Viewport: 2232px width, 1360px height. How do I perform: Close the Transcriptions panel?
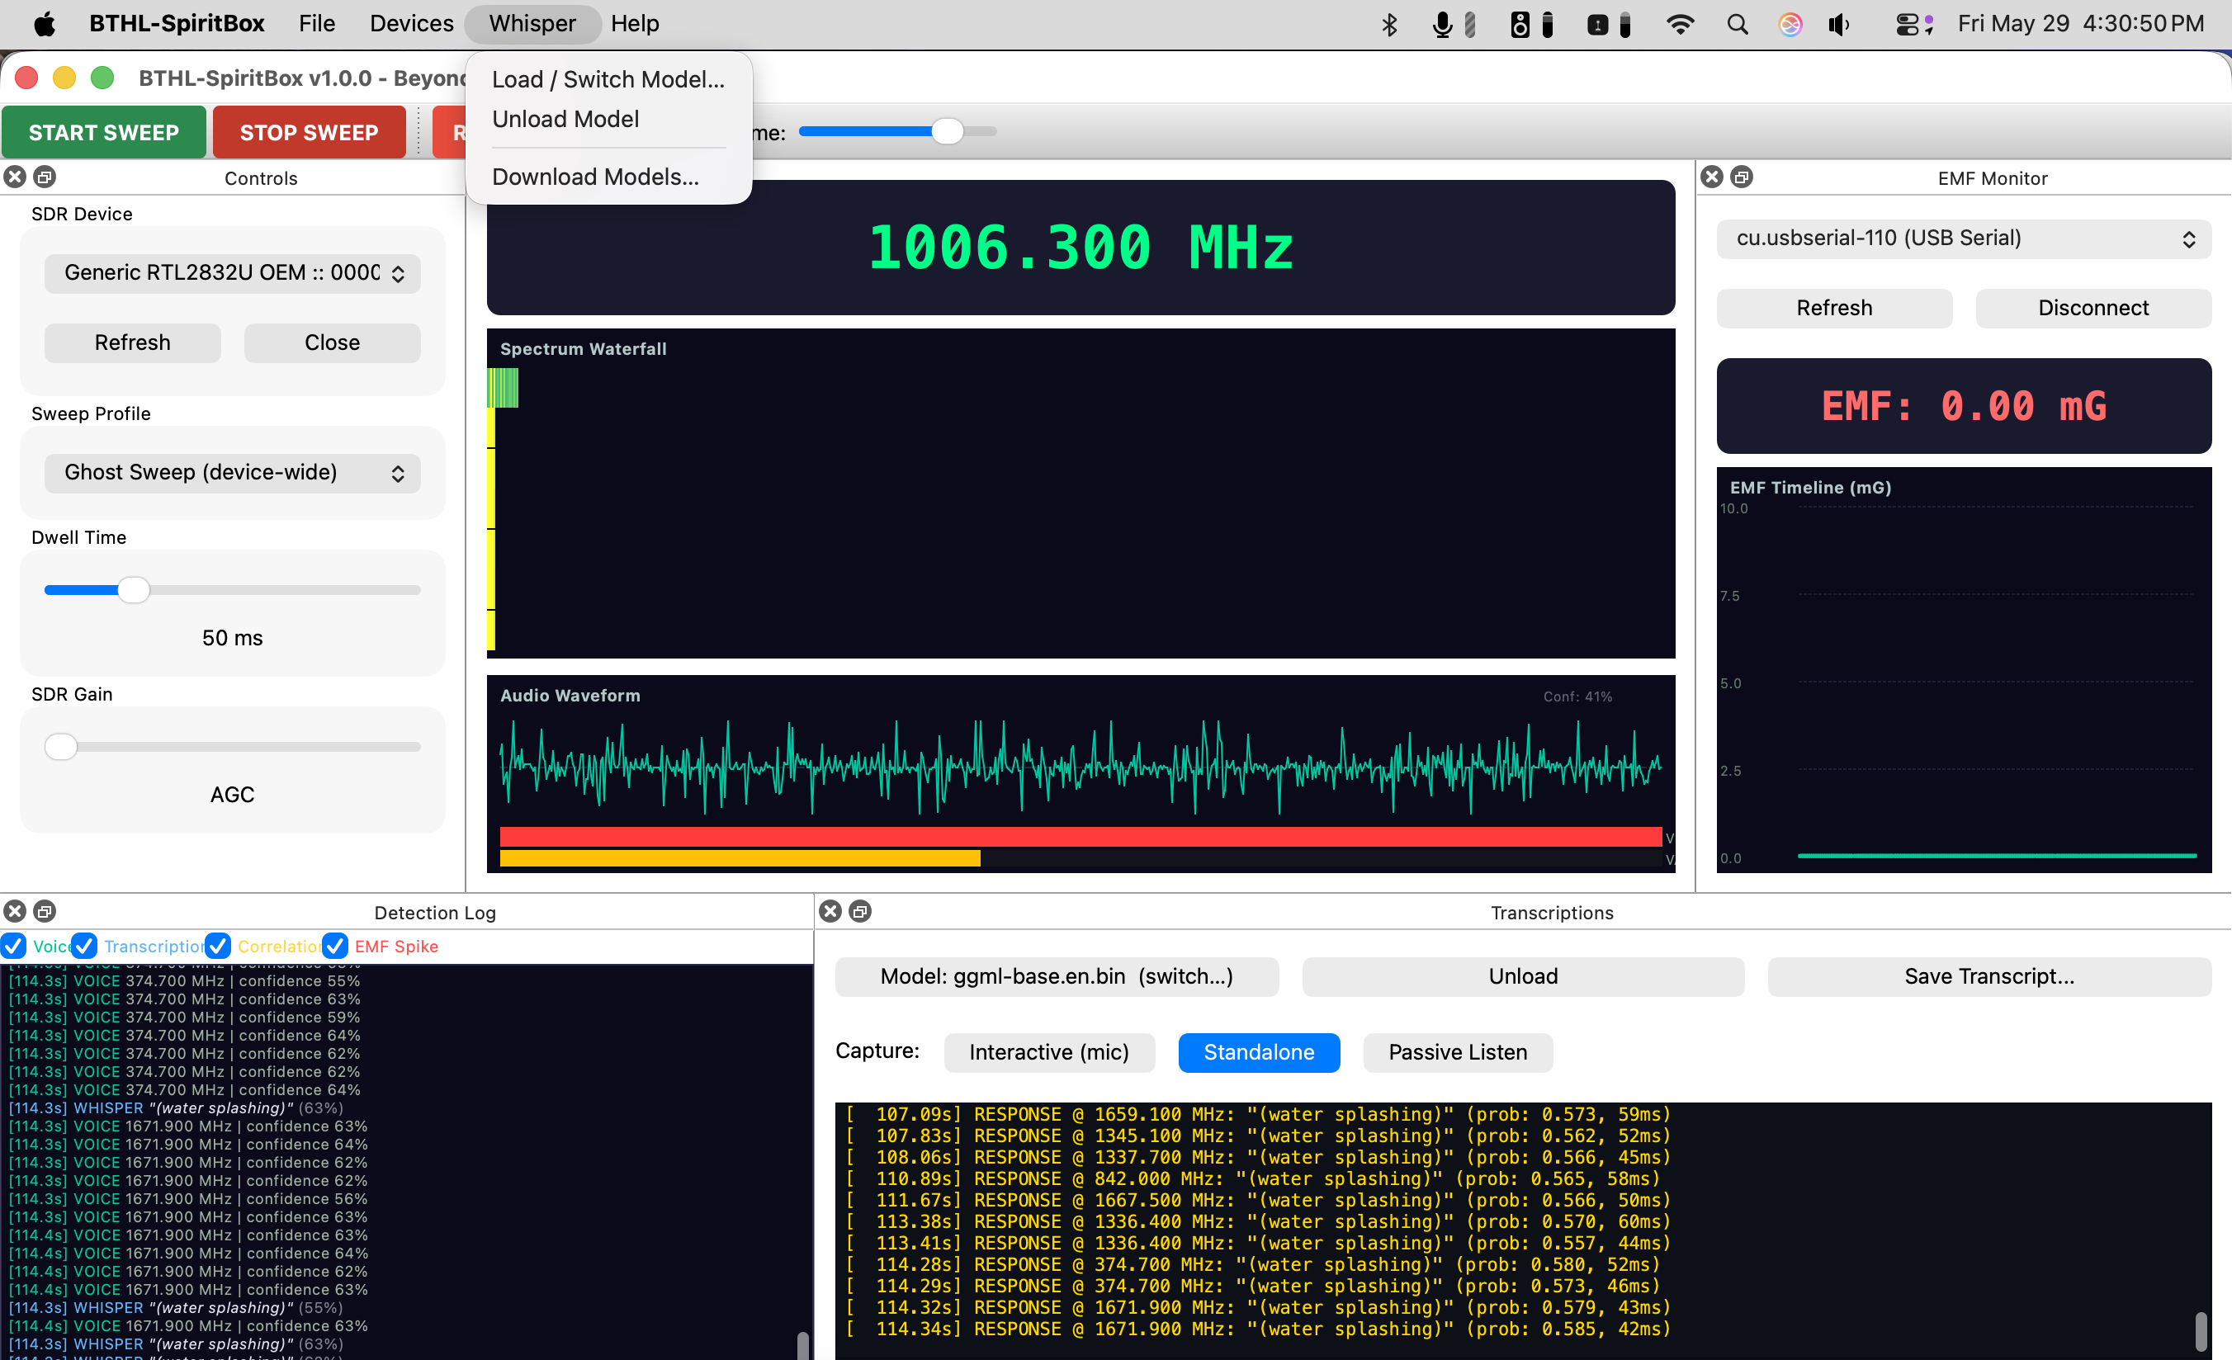(830, 911)
